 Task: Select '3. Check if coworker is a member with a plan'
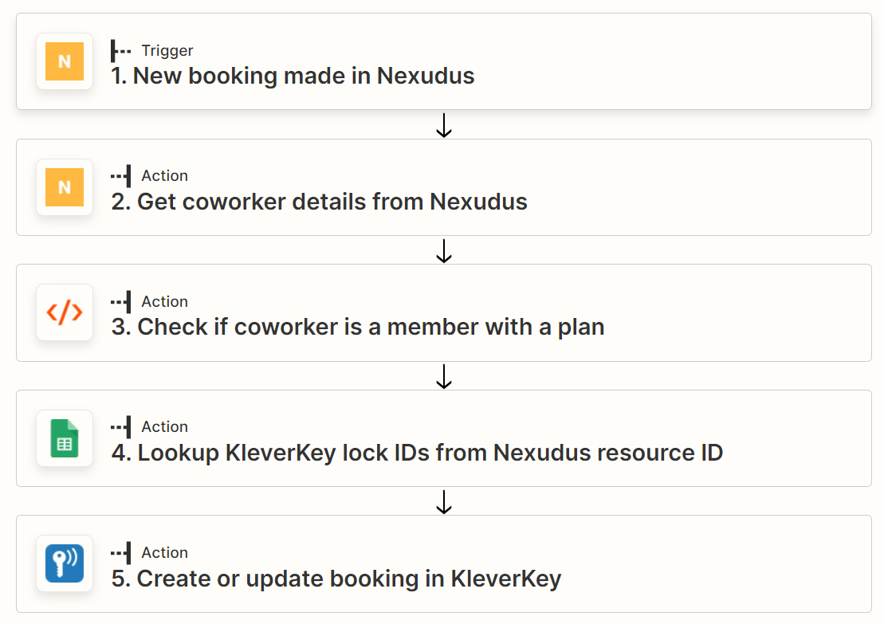pos(444,313)
